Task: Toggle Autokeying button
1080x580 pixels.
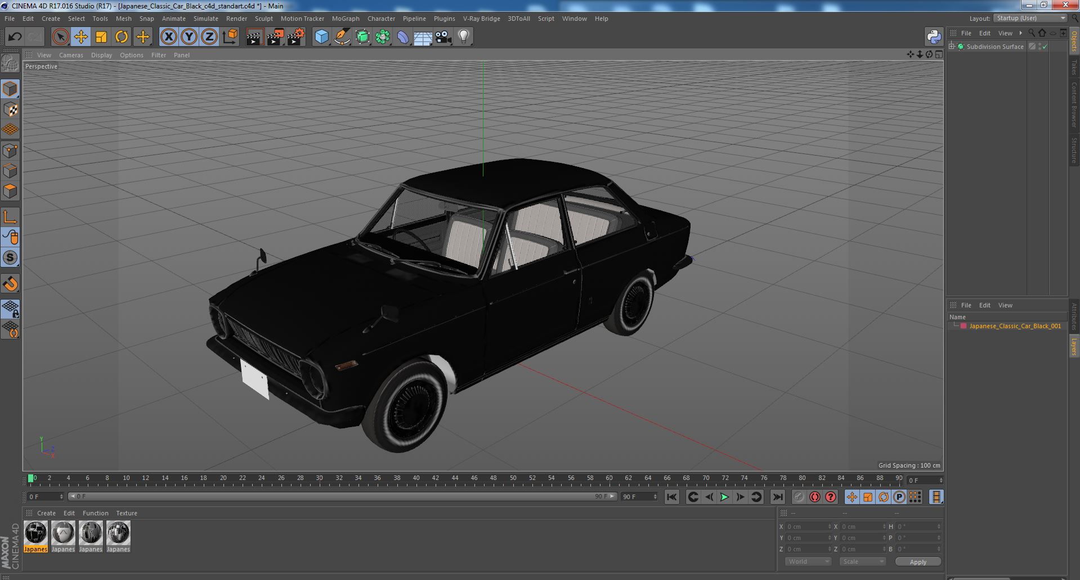Action: pyautogui.click(x=814, y=497)
